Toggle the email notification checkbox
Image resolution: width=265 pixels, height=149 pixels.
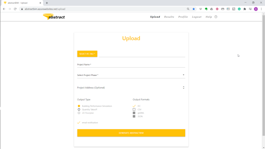point(78,123)
